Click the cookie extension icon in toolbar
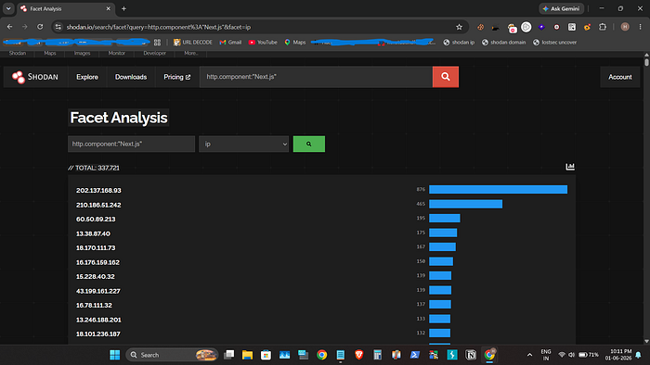Screen dimensions: 650x365 click(480, 27)
